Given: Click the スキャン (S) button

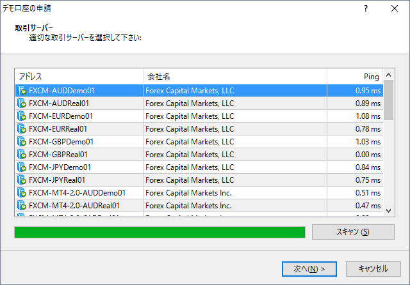Looking at the screenshot, I should tap(353, 232).
